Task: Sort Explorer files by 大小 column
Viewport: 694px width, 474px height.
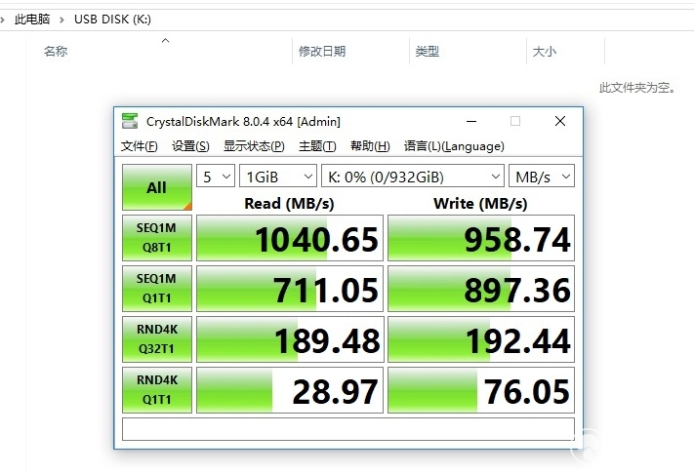Action: [545, 52]
